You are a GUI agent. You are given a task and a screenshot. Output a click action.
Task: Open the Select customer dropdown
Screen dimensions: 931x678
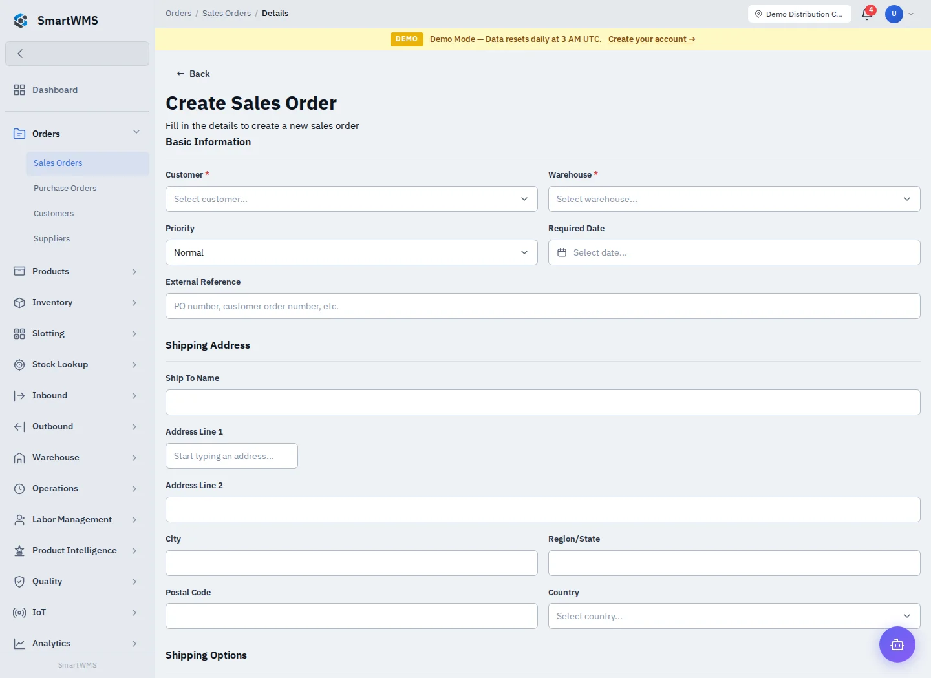pyautogui.click(x=352, y=199)
